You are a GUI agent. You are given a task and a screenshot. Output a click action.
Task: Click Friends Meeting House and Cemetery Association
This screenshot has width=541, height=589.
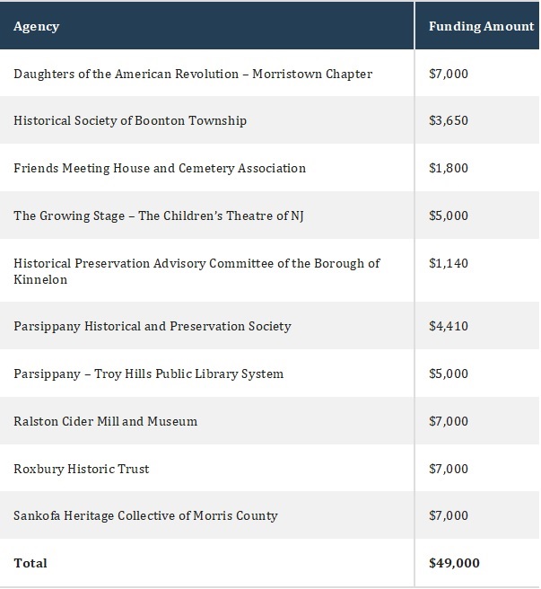click(x=160, y=168)
